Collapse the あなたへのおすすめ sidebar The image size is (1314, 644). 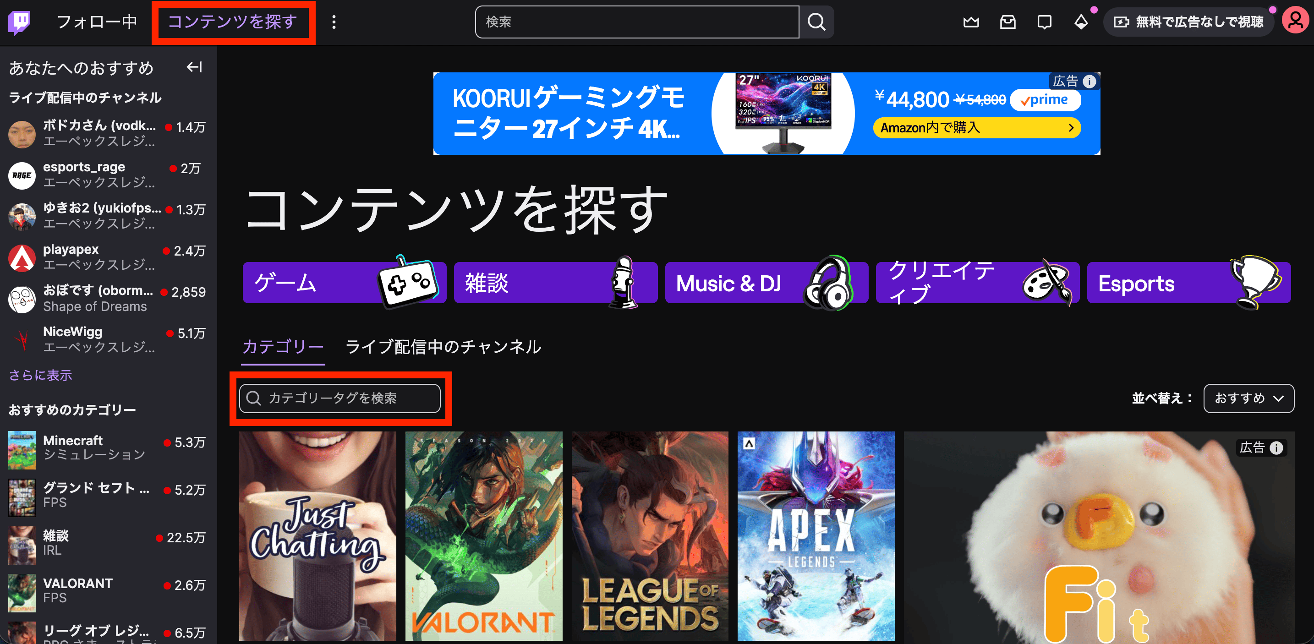[x=194, y=67]
